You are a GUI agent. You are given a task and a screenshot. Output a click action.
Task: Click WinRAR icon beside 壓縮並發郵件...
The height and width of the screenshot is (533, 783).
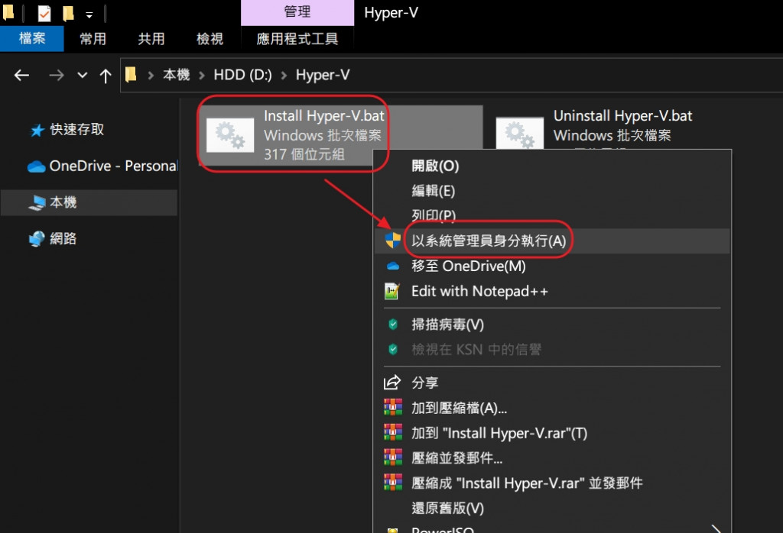pyautogui.click(x=393, y=457)
